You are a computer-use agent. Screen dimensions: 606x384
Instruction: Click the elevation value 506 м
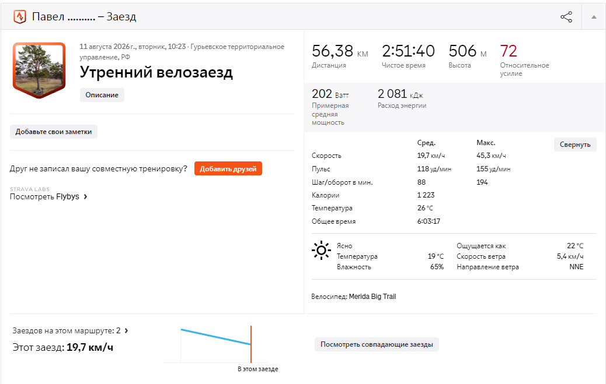[x=467, y=51]
